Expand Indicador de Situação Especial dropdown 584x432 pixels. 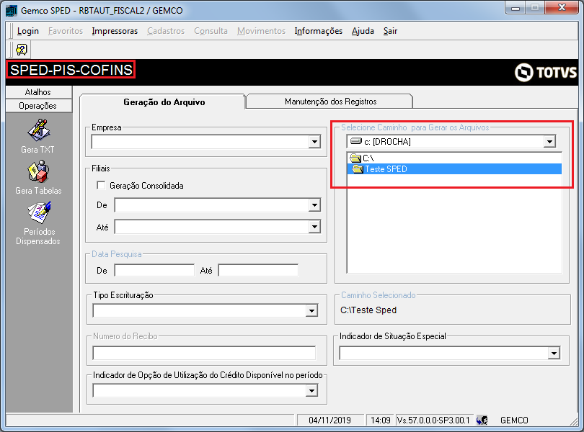pos(554,353)
